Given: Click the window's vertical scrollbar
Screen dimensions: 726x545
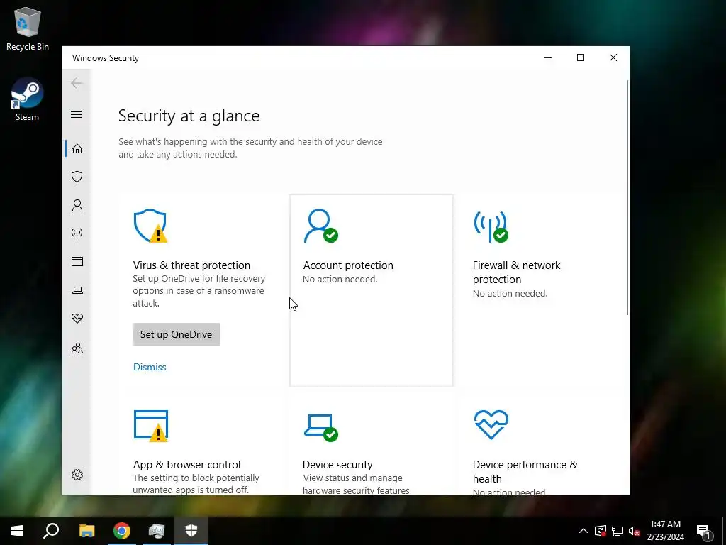Looking at the screenshot, I should (627, 198).
